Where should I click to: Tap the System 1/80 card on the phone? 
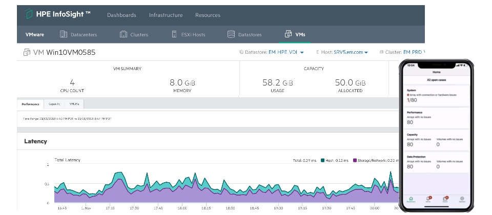[x=436, y=95]
